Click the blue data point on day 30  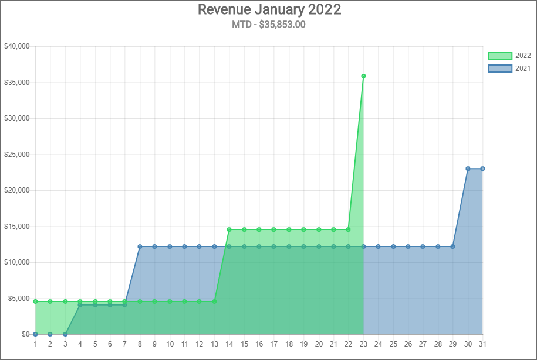(x=468, y=168)
